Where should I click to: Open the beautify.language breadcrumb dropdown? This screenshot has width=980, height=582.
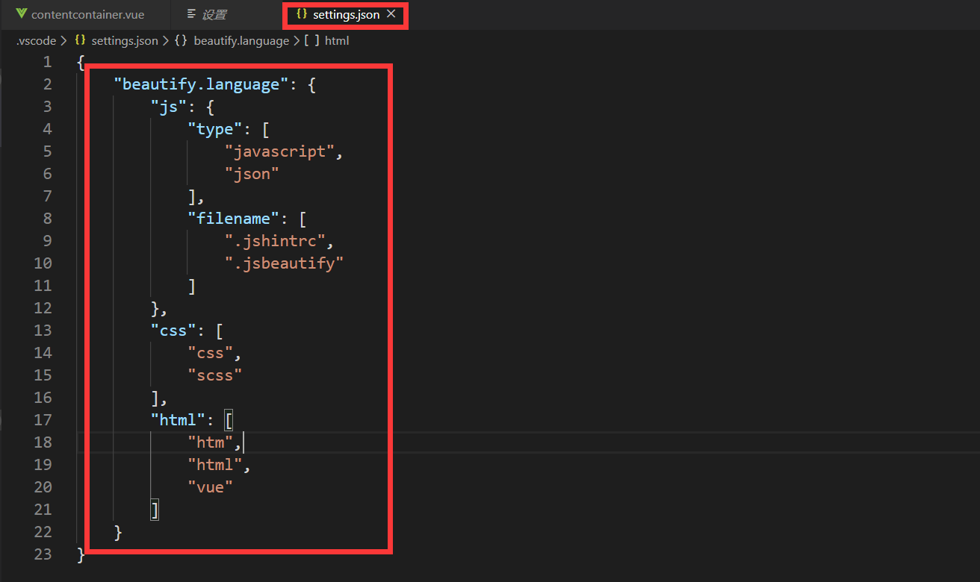[241, 40]
